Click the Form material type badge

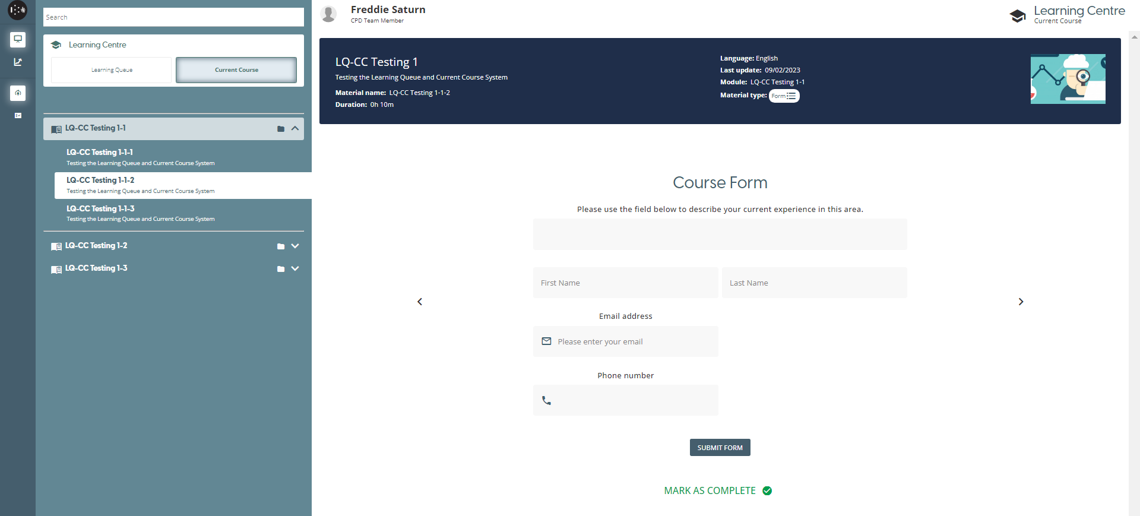tap(784, 96)
